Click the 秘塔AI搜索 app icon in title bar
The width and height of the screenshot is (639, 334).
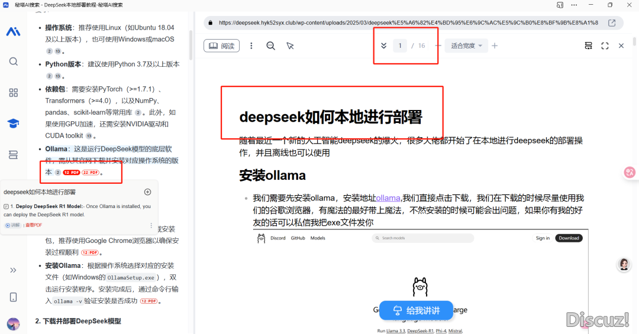pyautogui.click(x=6, y=5)
